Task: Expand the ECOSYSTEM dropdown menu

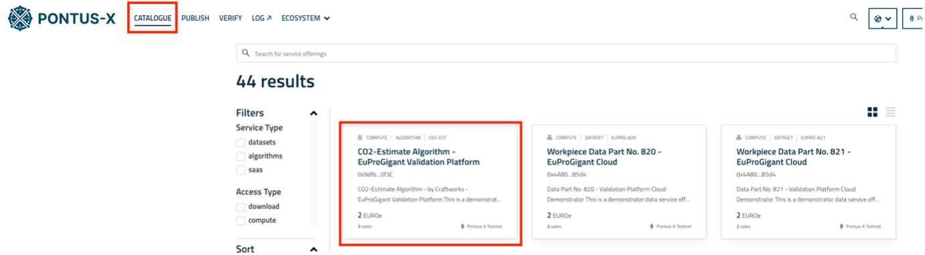Action: (x=305, y=18)
